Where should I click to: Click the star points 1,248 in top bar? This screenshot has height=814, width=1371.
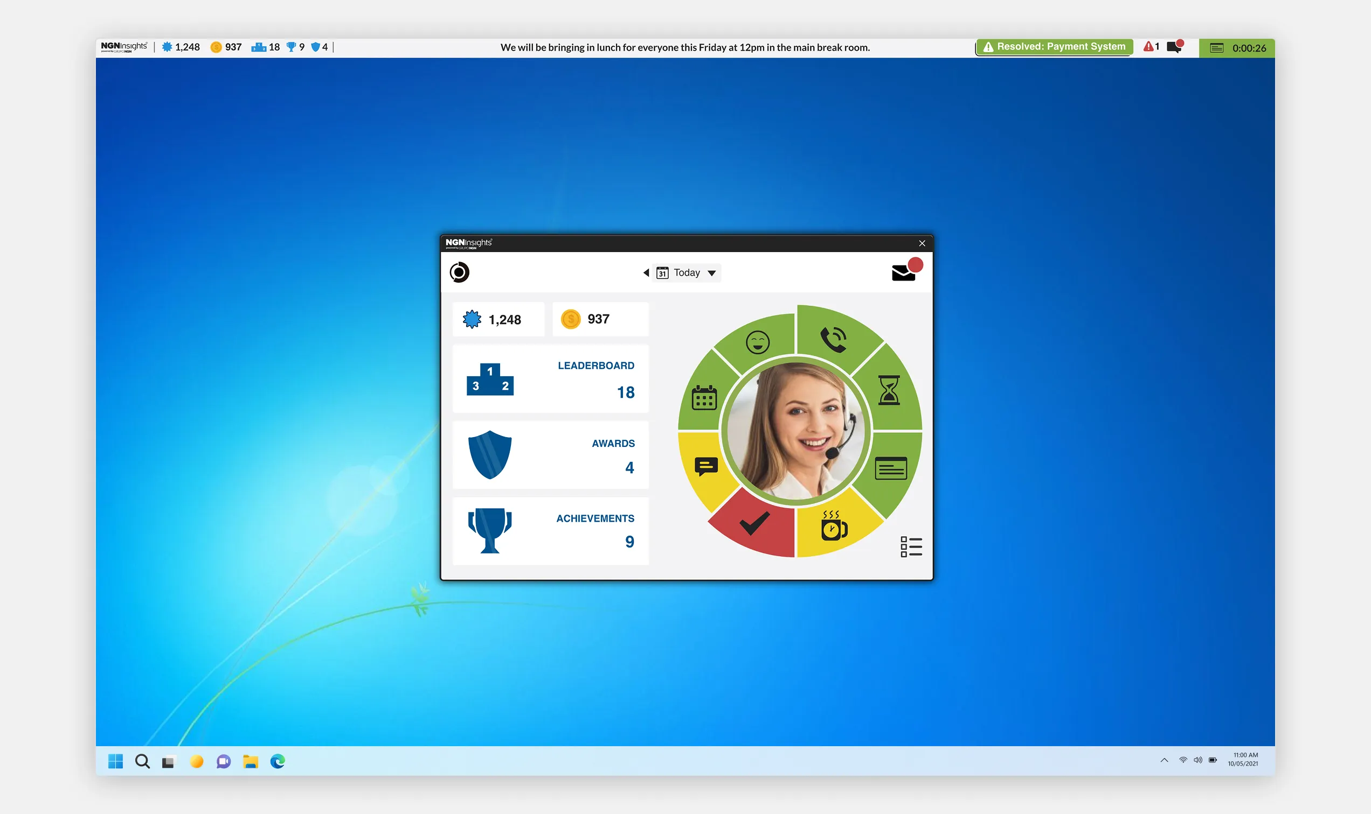181,47
